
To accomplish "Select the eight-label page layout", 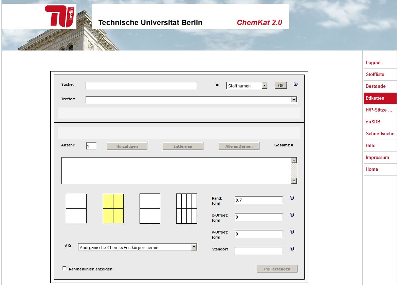I will 150,208.
